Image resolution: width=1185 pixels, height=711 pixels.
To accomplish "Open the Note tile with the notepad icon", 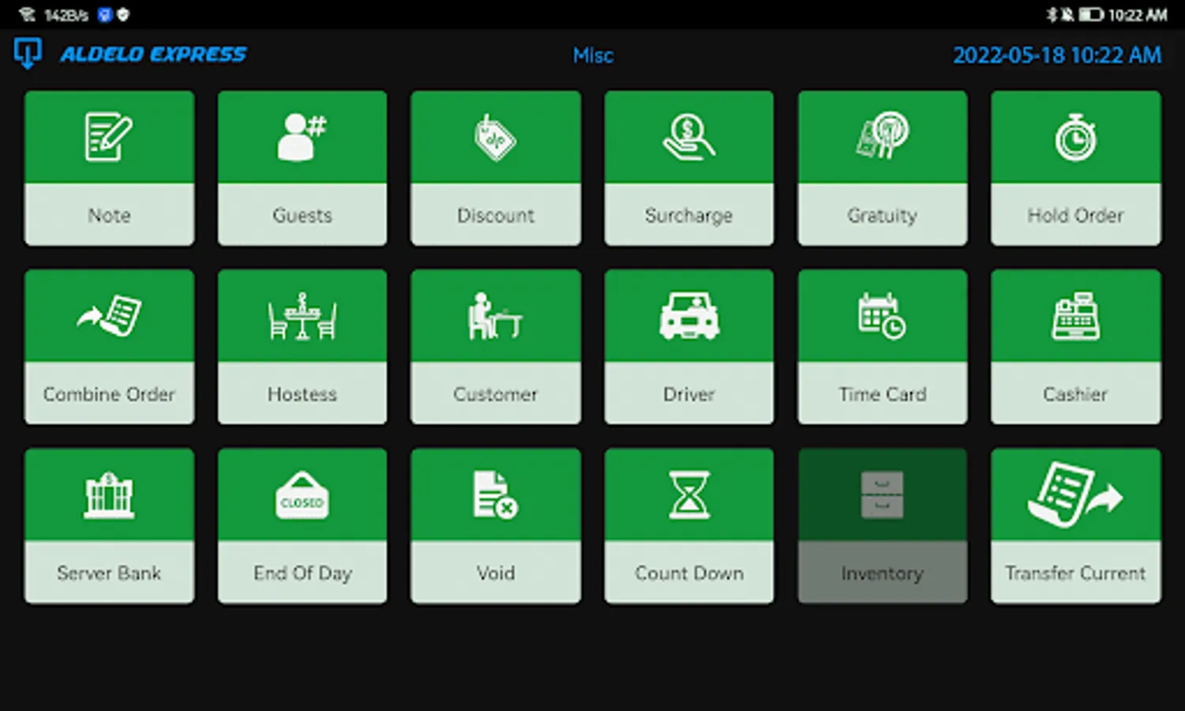I will [109, 168].
